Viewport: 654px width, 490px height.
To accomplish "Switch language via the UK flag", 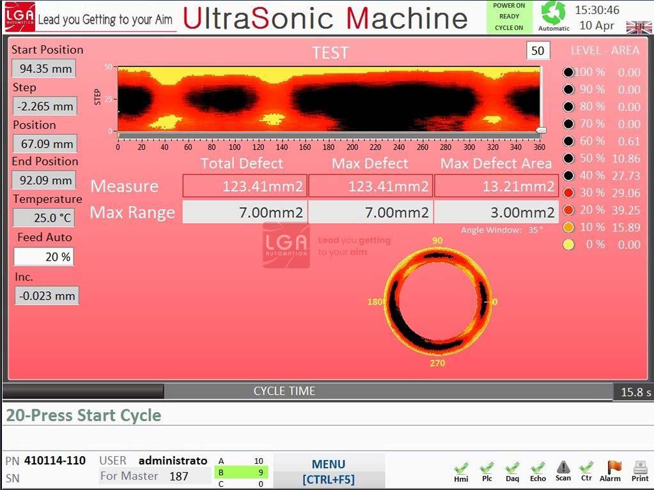I will coord(639,27).
